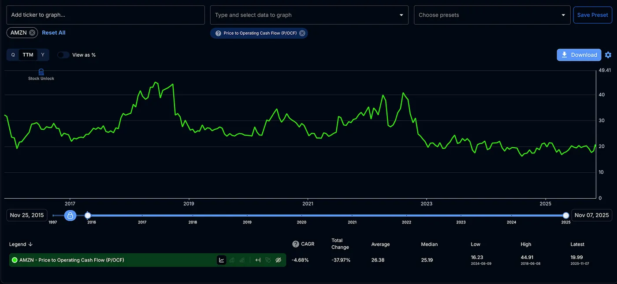Remove the AMZN ticker chip
This screenshot has width=617, height=284.
pyautogui.click(x=32, y=33)
